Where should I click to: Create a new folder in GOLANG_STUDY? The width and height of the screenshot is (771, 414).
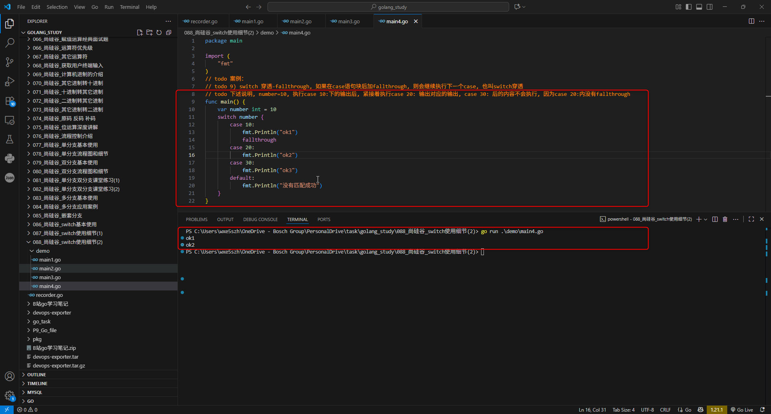coord(149,32)
